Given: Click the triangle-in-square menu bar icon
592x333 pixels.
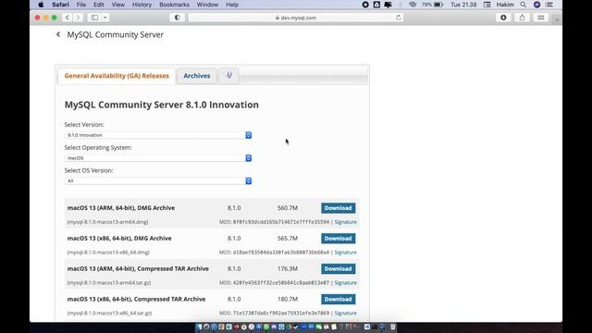Looking at the screenshot, I should (376, 5).
